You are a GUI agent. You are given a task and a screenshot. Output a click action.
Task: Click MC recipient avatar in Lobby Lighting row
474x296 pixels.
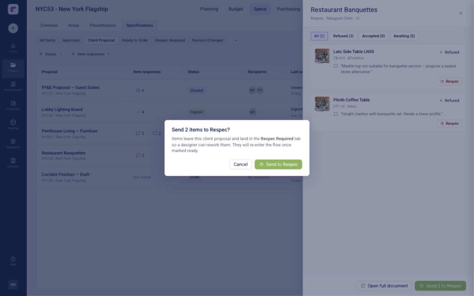(252, 112)
